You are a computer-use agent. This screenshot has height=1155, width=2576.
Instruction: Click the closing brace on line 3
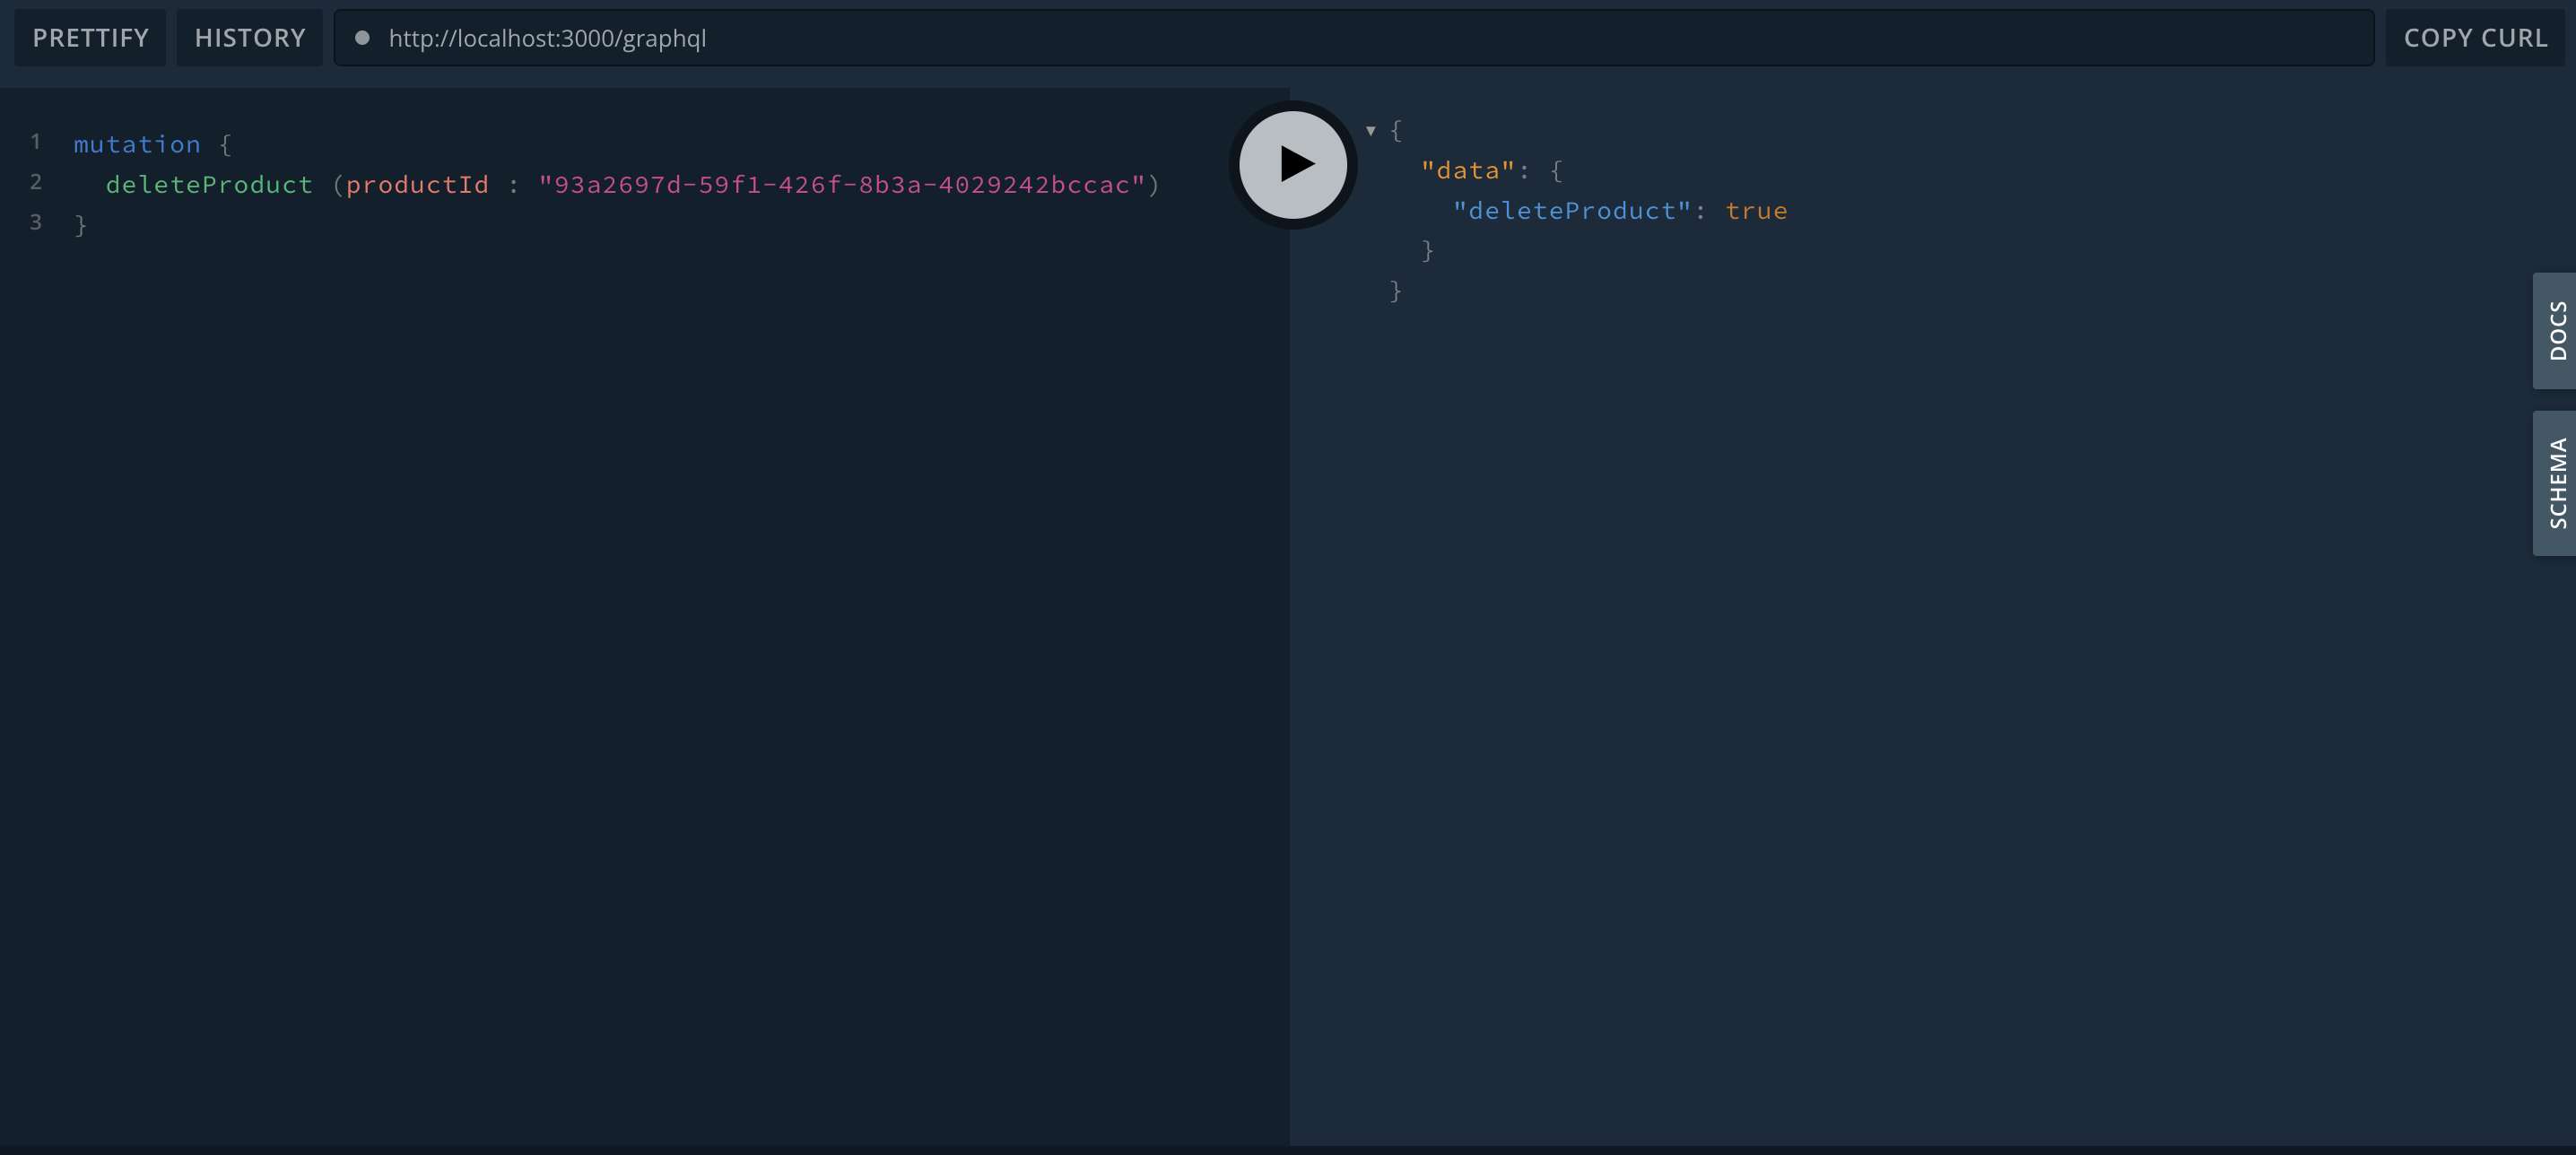(x=81, y=225)
